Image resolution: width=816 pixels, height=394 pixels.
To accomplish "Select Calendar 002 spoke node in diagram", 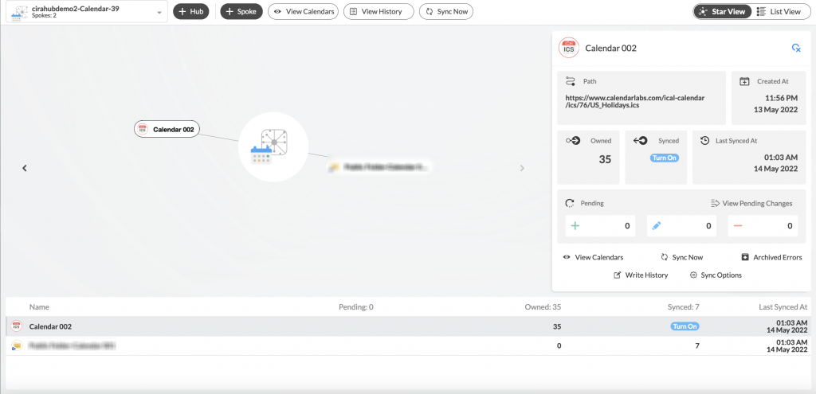I will click(167, 129).
